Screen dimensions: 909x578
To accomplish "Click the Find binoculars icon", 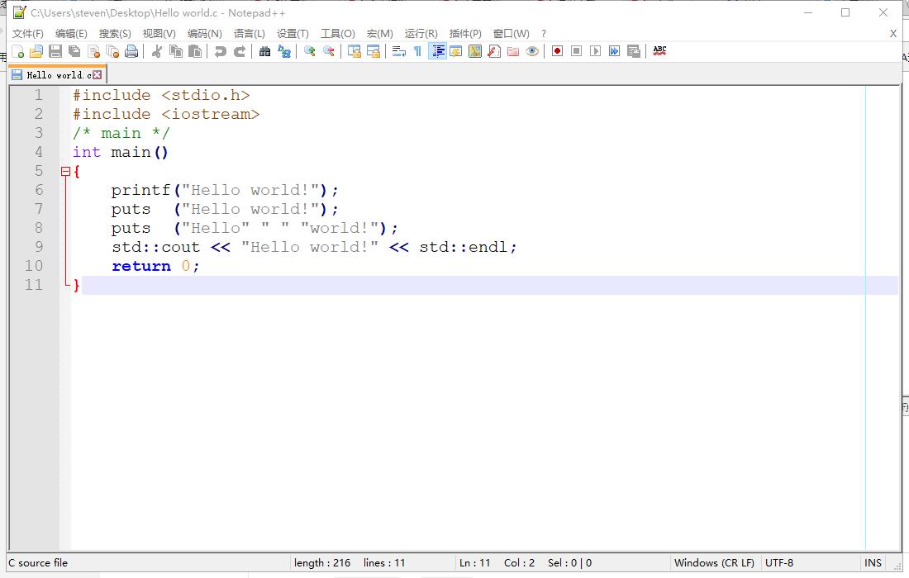I will (264, 50).
